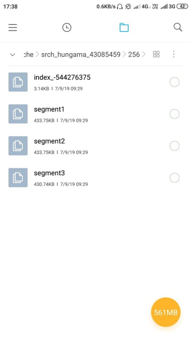This screenshot has height=340, width=191.
Task: Tap the 256 folder breadcrumb
Action: [134, 54]
